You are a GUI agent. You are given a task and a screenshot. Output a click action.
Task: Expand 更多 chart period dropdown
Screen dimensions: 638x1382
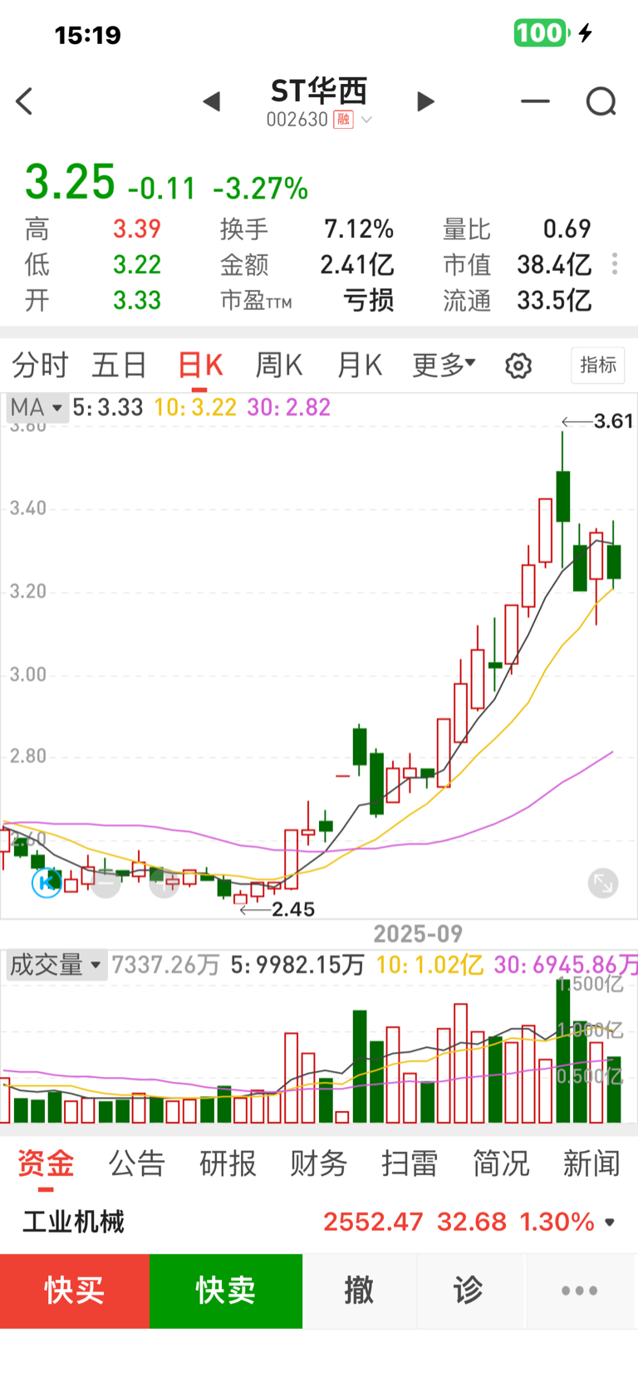pos(444,365)
